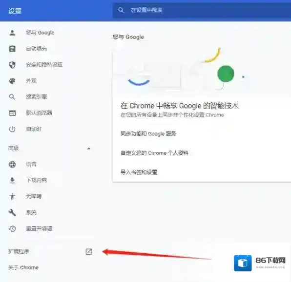Open the 语言 settings
The width and height of the screenshot is (291, 282).
pos(31,164)
